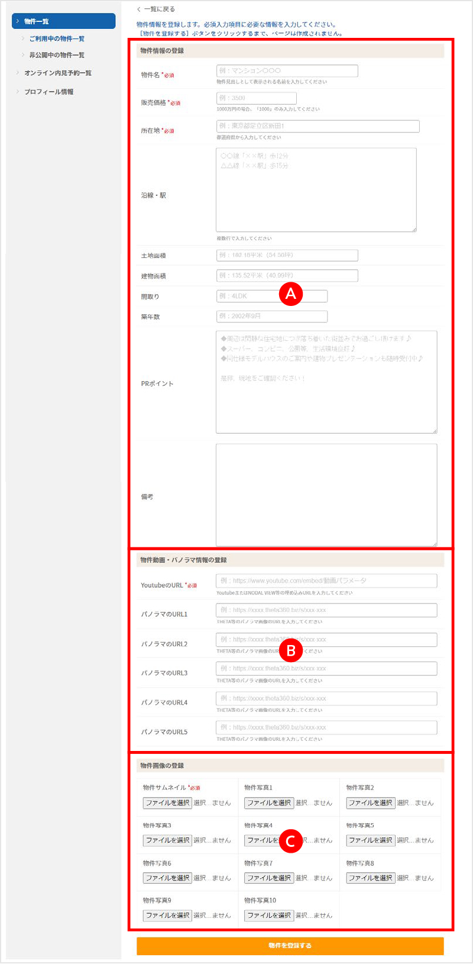Open ご利用中の物件一覧 in sidebar
Image resolution: width=473 pixels, height=964 pixels.
click(57, 38)
